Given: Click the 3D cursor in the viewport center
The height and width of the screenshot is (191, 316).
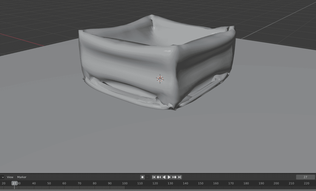Looking at the screenshot, I should coord(160,79).
